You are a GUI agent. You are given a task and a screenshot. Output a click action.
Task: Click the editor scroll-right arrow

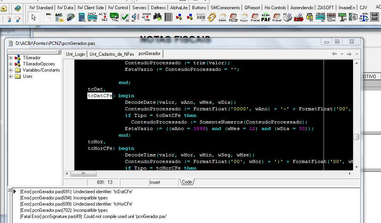[x=350, y=173]
